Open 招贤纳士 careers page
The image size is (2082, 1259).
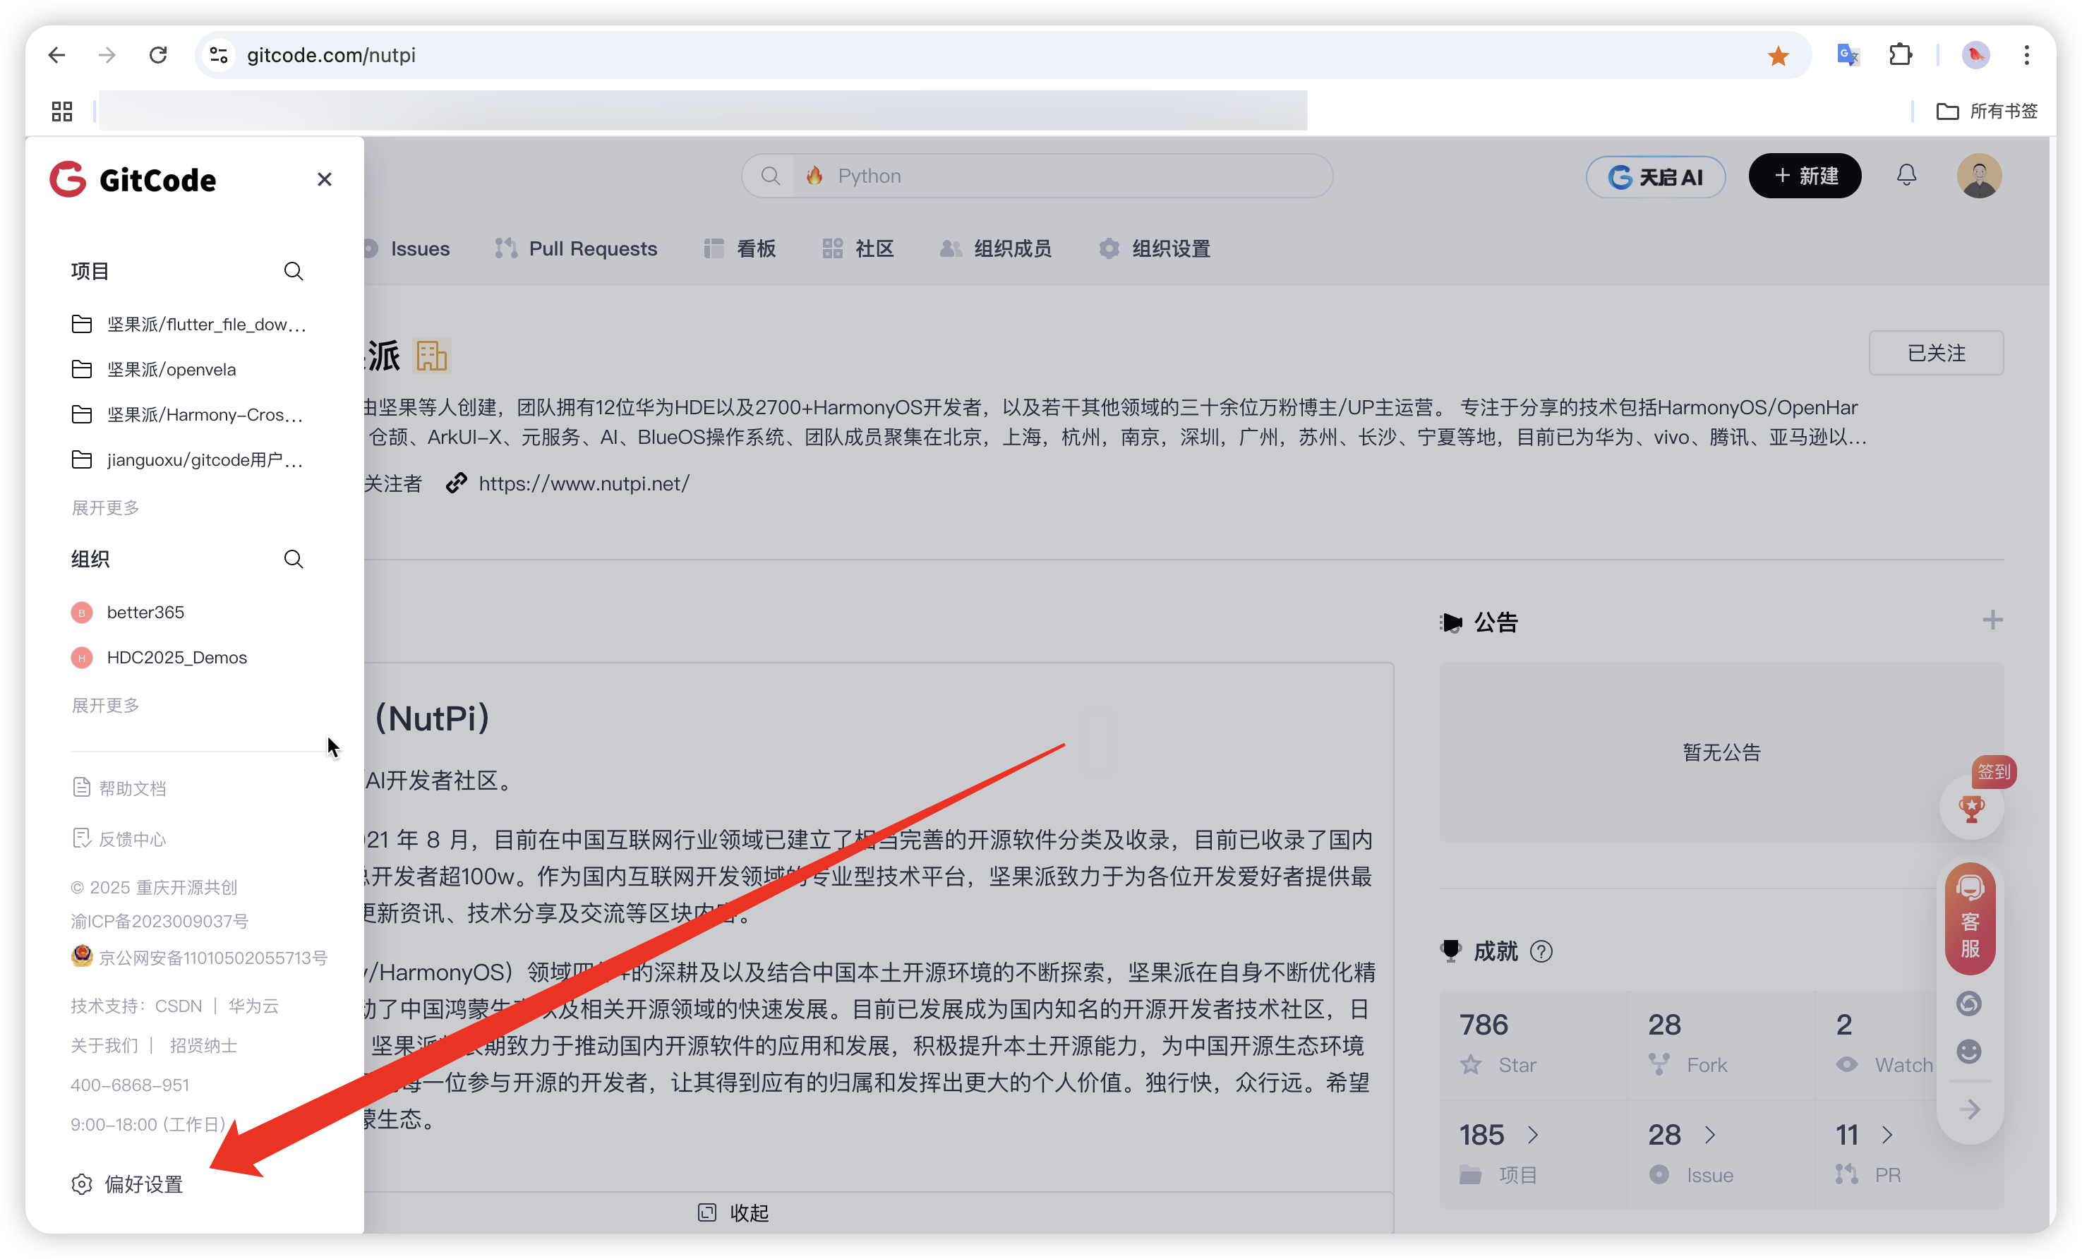[x=204, y=1046]
